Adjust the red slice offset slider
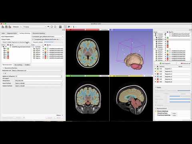The image size is (192, 144). [x=85, y=30]
